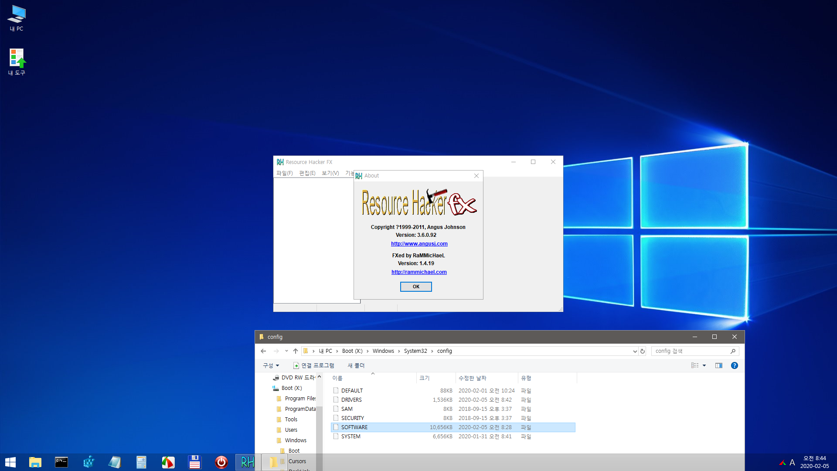Viewport: 837px width, 471px height.
Task: Click the red tray icon beside A
Action: click(783, 463)
